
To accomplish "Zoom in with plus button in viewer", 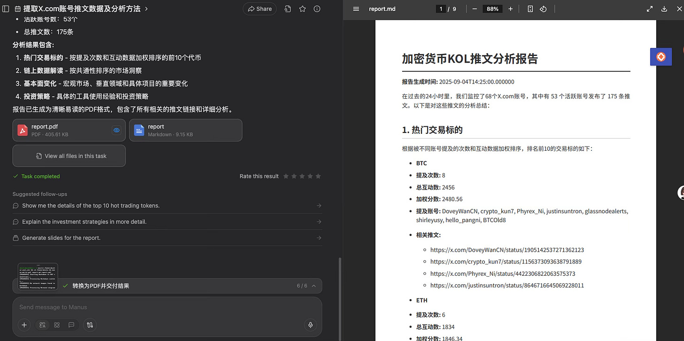I will (511, 9).
